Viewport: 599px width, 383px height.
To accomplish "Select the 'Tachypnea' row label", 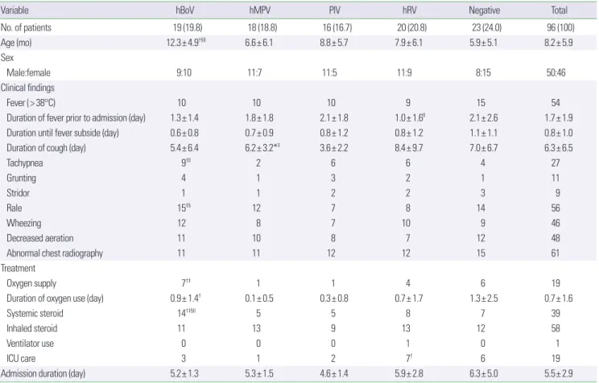I will point(24,163).
